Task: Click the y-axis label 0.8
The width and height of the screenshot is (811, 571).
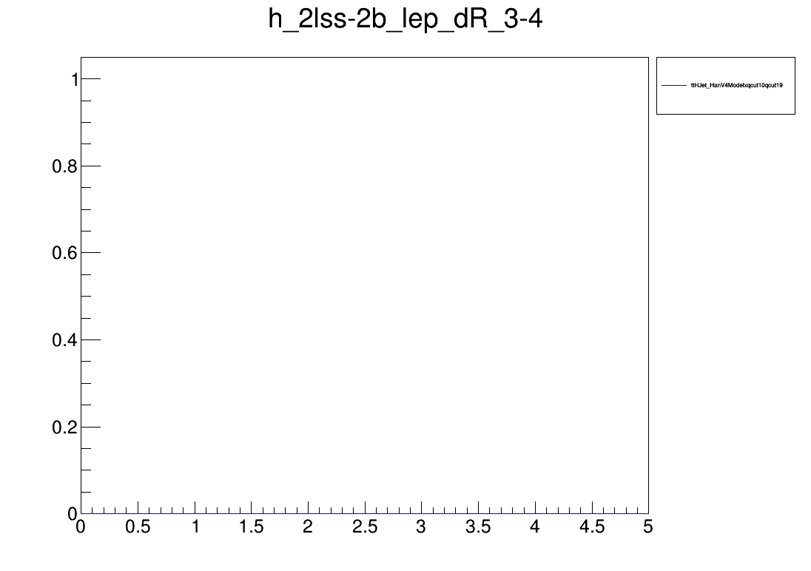Action: click(64, 166)
